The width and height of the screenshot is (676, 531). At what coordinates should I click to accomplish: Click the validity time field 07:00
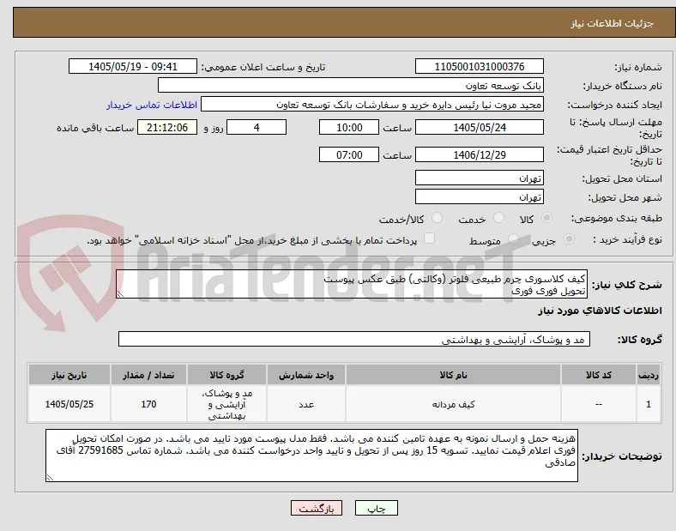tap(349, 154)
